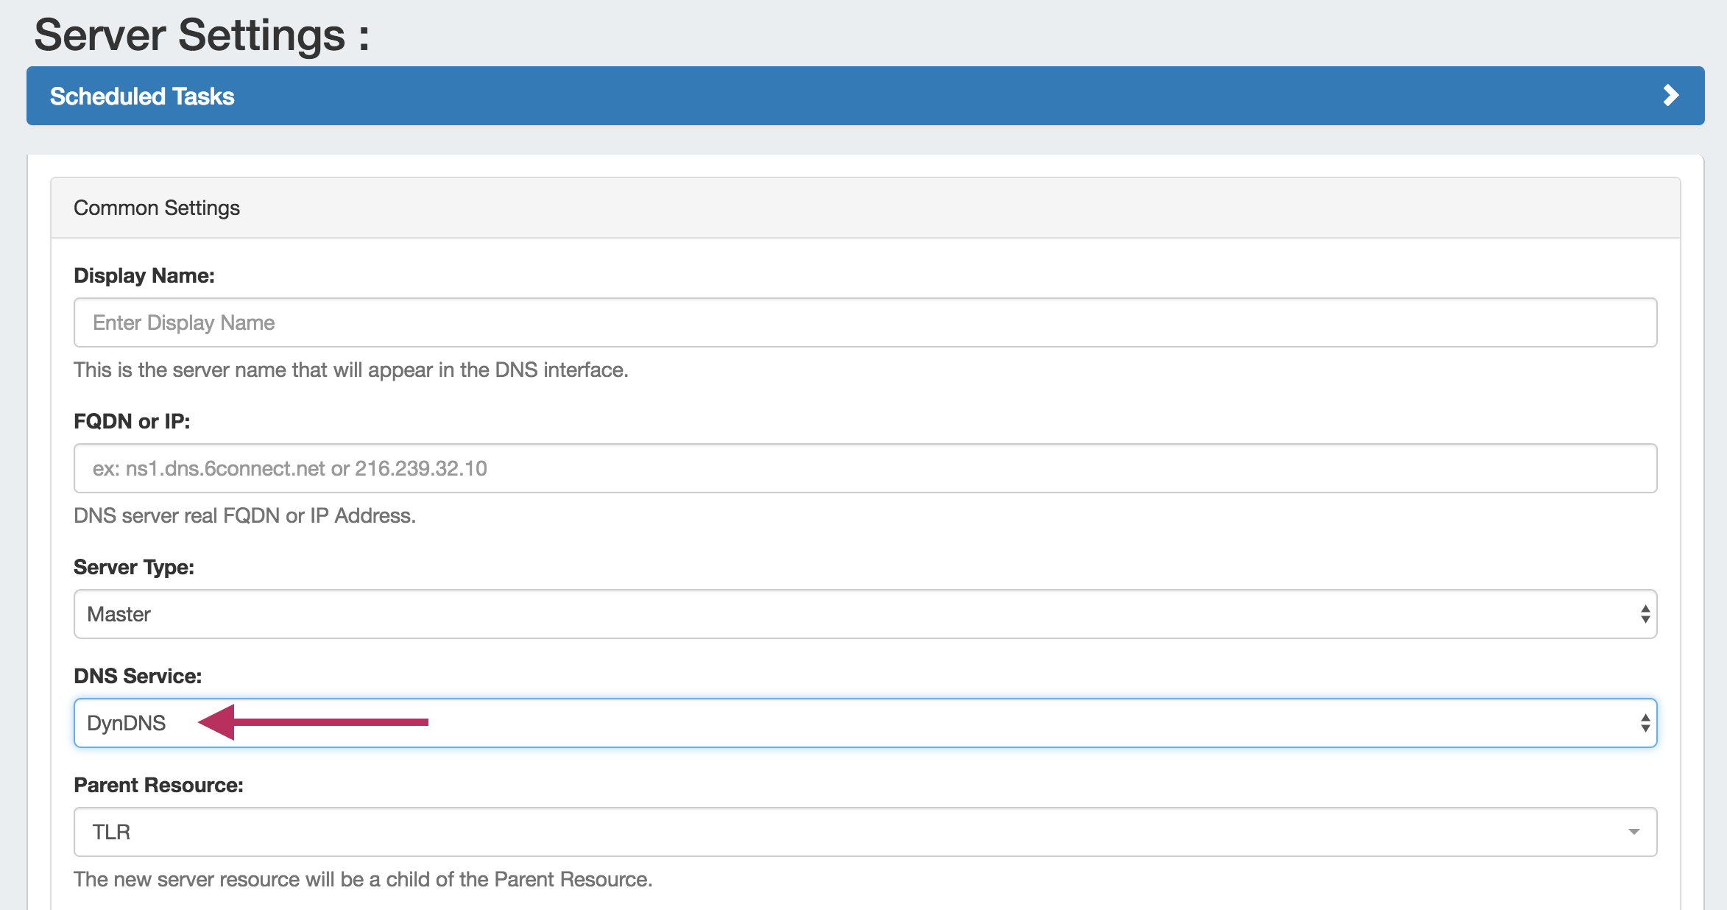
Task: Click the chevron arrow on Scheduled Tasks bar
Action: click(1670, 96)
